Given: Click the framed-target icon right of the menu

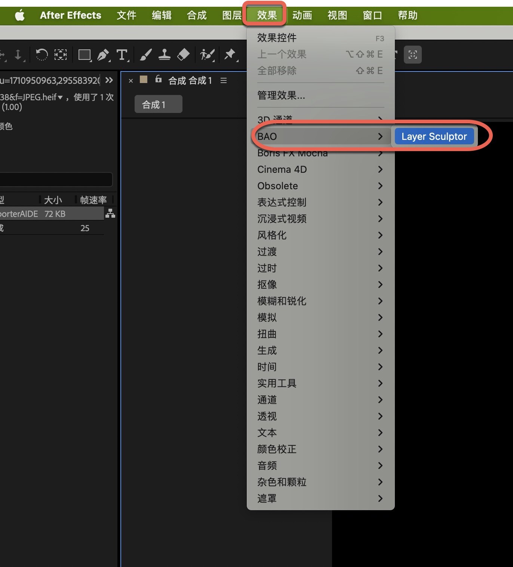Looking at the screenshot, I should point(413,55).
